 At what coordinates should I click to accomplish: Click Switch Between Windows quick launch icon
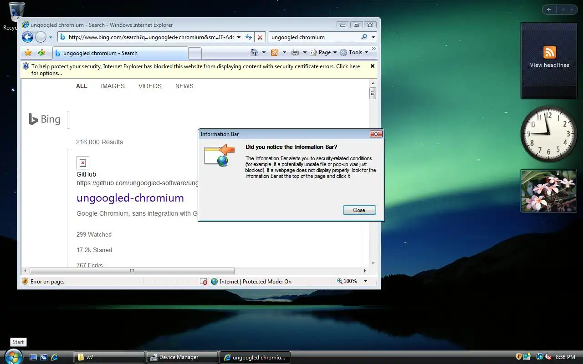44,358
